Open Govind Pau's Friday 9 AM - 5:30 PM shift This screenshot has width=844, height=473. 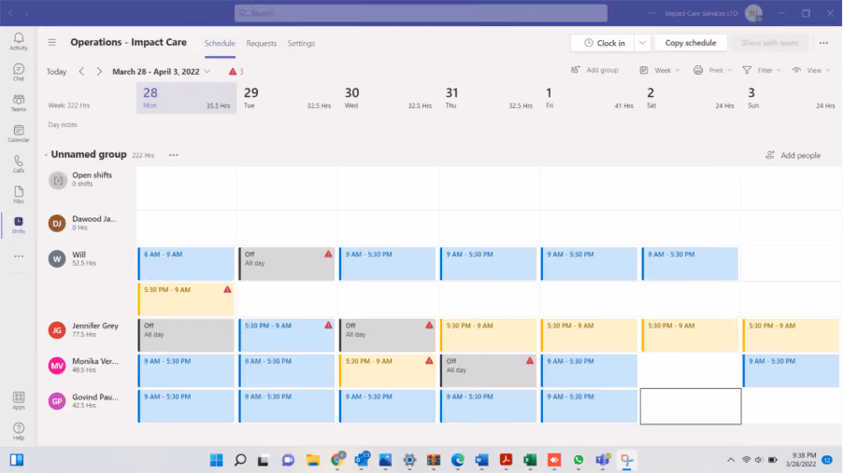coord(589,406)
